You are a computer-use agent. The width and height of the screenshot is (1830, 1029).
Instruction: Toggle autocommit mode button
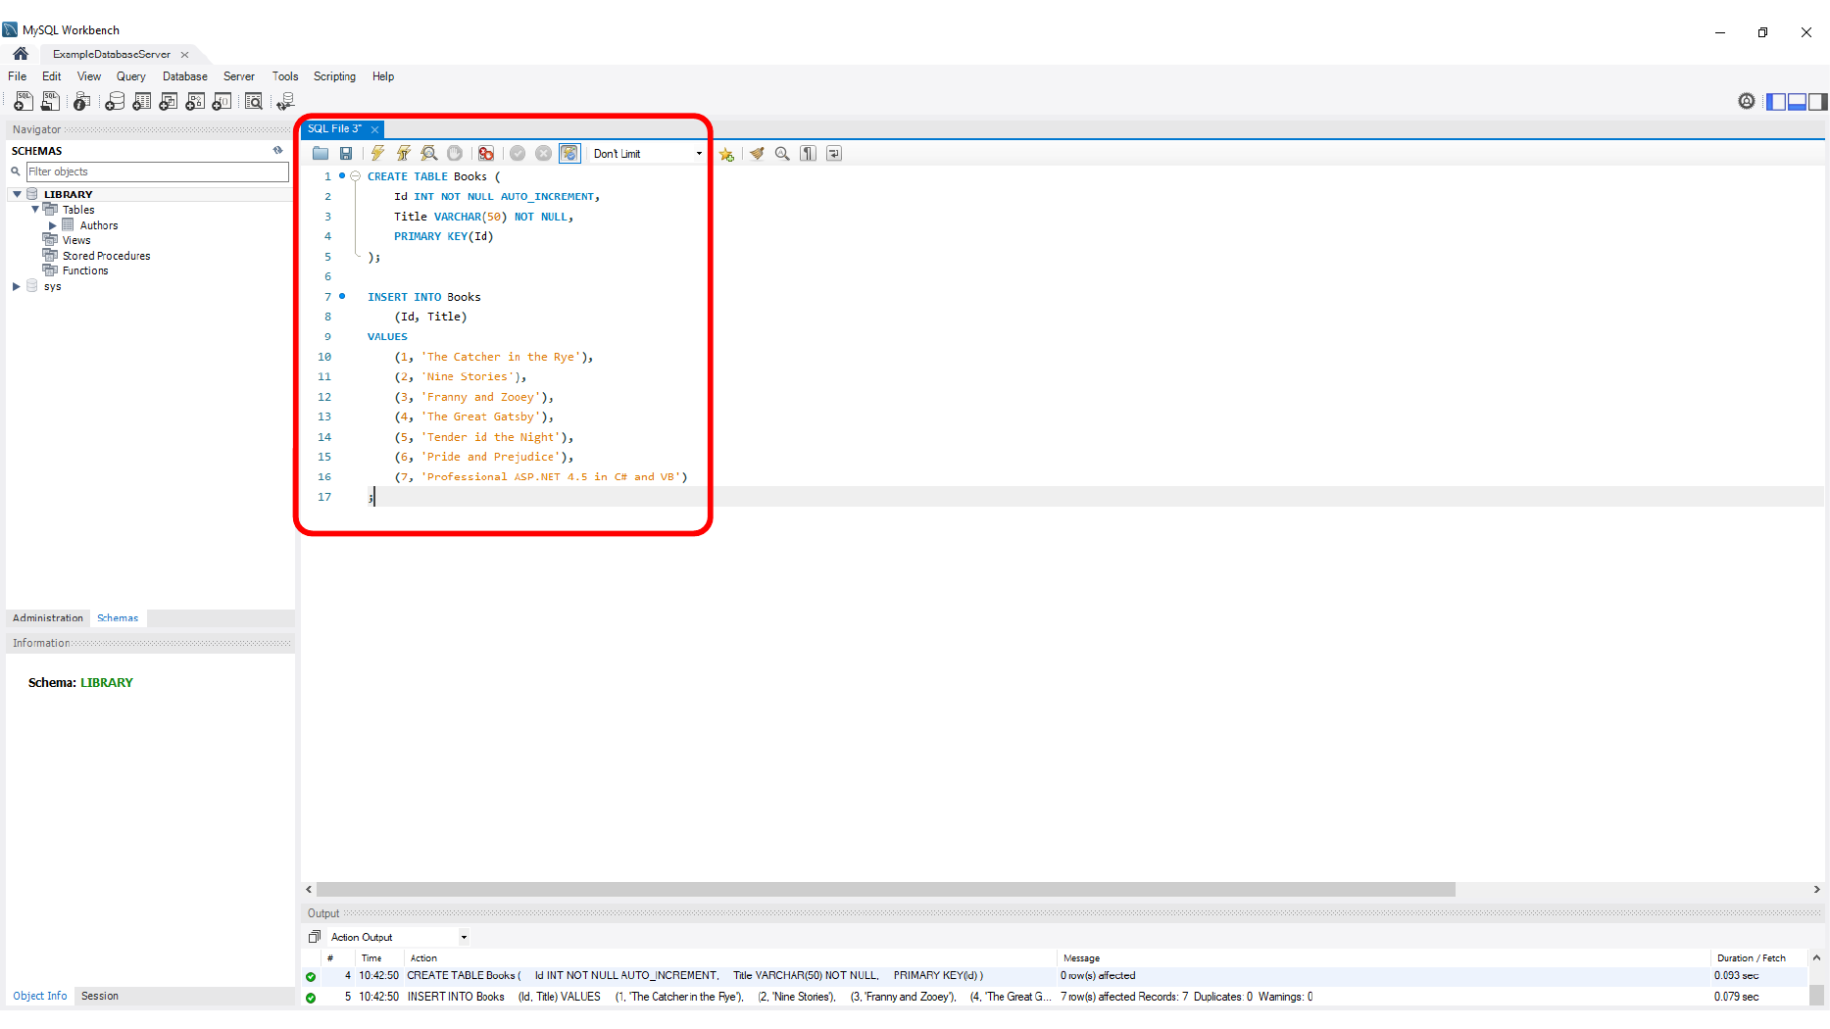[x=569, y=154]
